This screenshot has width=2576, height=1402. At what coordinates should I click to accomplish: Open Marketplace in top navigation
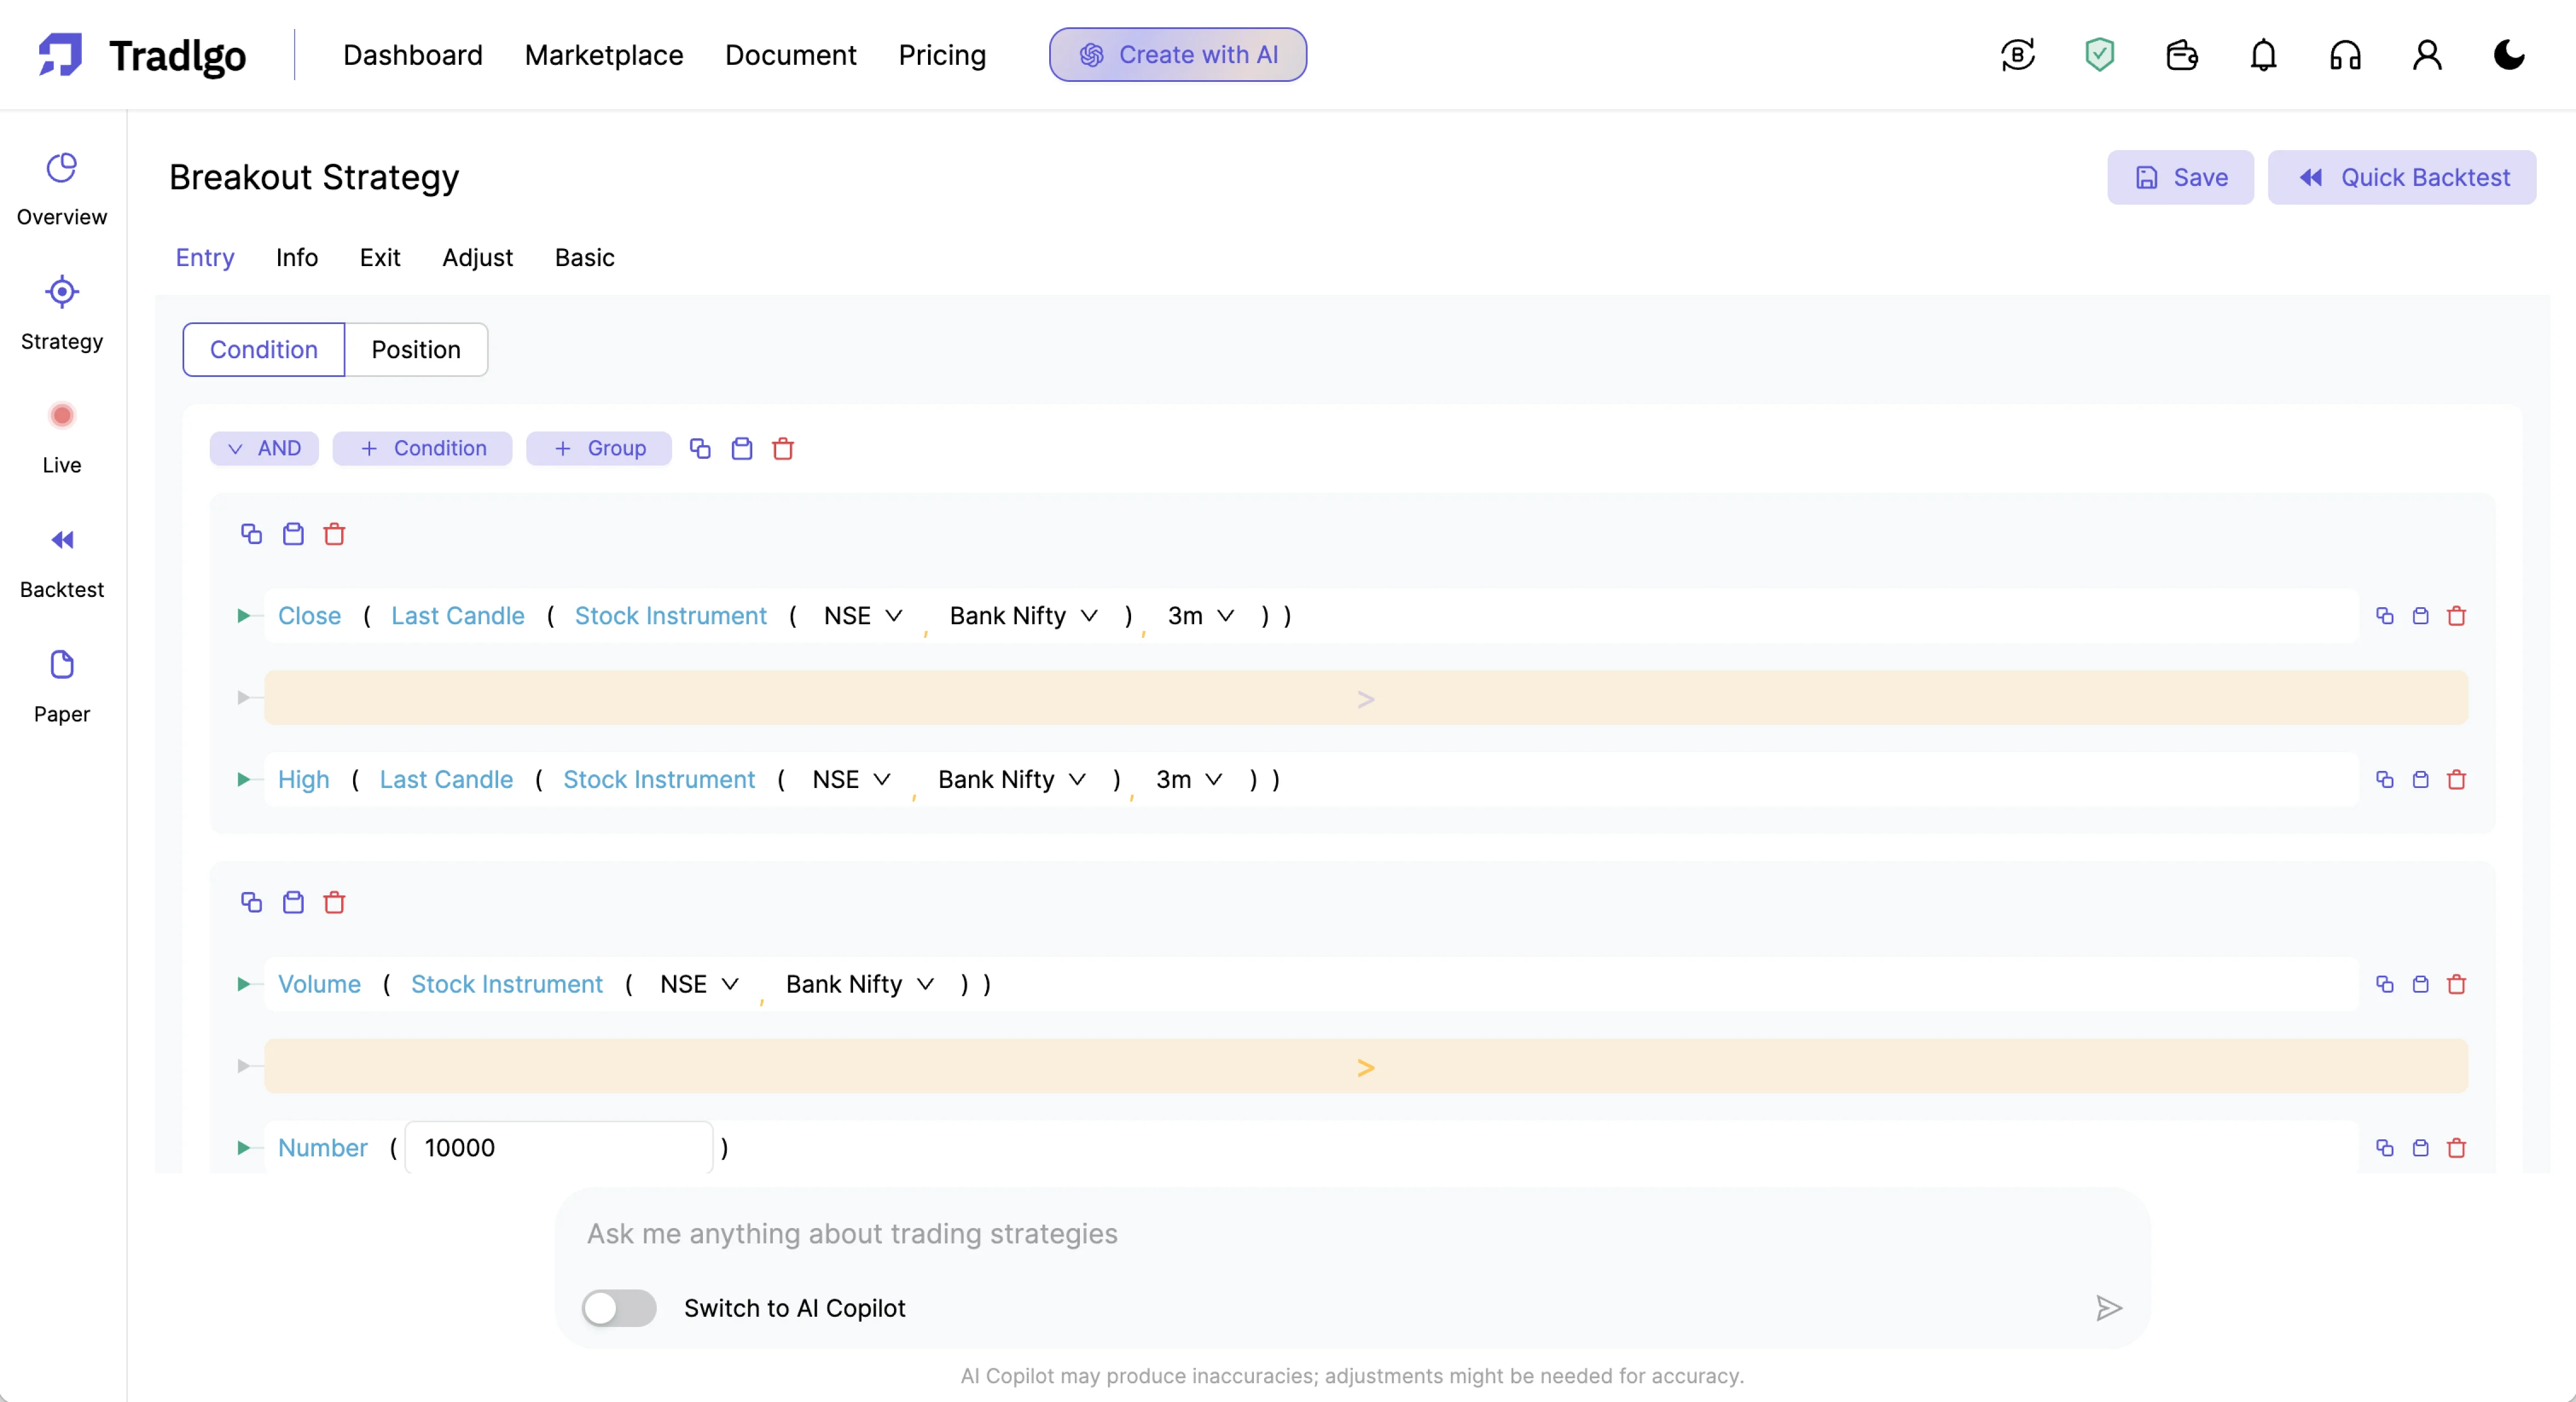pos(604,55)
